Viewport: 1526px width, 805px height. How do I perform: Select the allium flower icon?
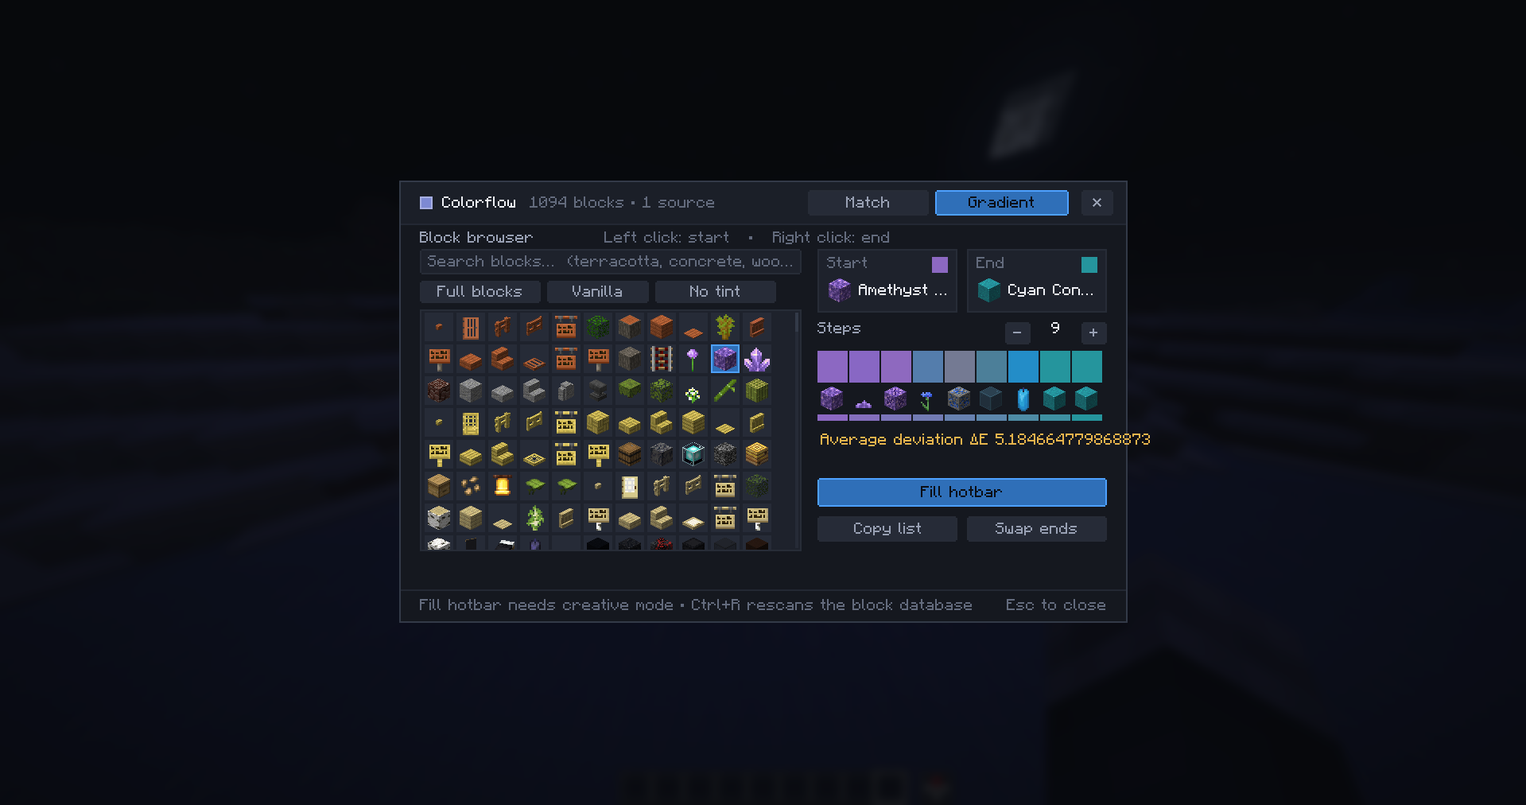click(693, 360)
